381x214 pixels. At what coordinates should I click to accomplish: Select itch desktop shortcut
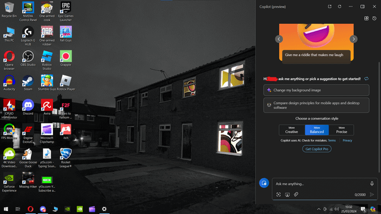(65, 131)
